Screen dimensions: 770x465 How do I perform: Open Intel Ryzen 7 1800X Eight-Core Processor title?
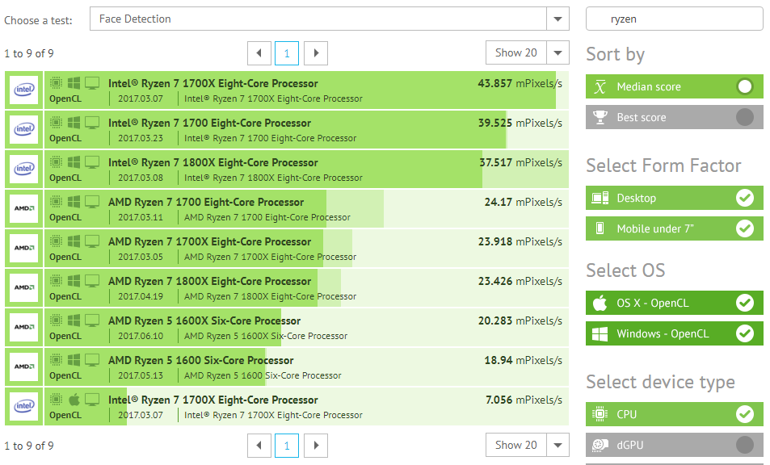pos(213,163)
